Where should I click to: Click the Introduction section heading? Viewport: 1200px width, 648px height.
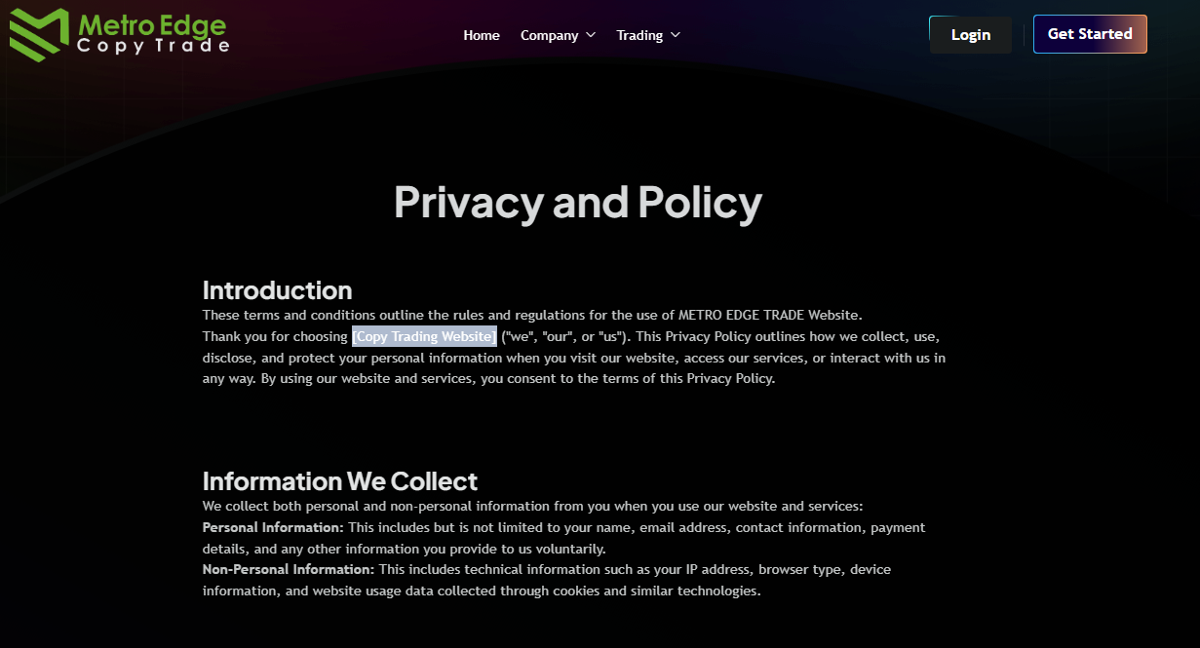[x=277, y=290]
